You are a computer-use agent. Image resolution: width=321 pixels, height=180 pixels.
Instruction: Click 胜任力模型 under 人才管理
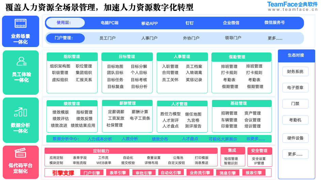[x=170, y=114]
